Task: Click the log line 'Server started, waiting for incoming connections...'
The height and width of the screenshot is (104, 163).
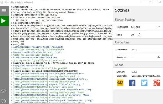Action: coord(44,12)
